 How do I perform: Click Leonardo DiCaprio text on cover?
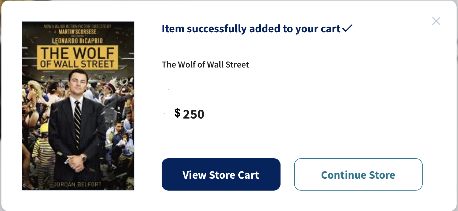click(x=77, y=41)
